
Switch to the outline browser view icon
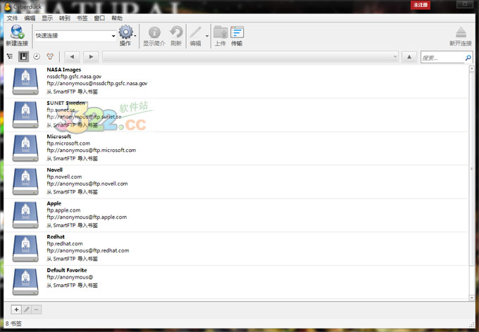(x=10, y=56)
